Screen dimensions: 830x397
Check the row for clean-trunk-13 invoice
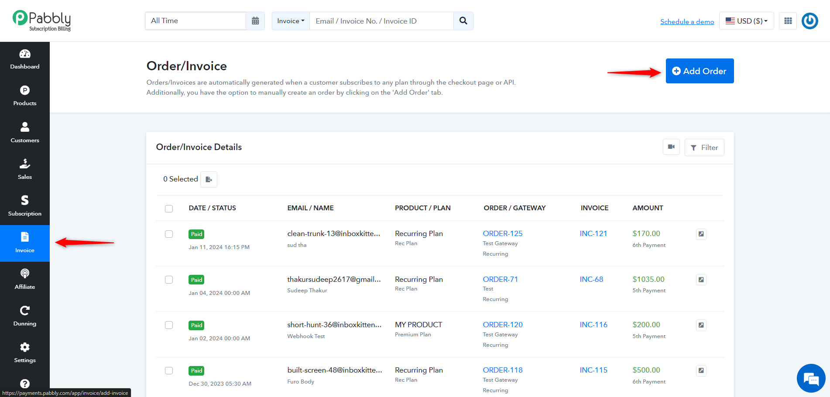coord(169,234)
